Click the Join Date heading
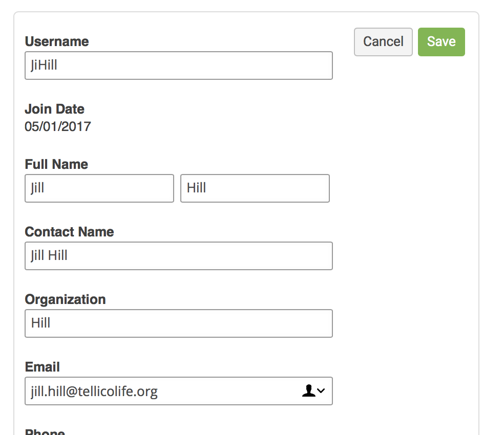 [x=55, y=109]
